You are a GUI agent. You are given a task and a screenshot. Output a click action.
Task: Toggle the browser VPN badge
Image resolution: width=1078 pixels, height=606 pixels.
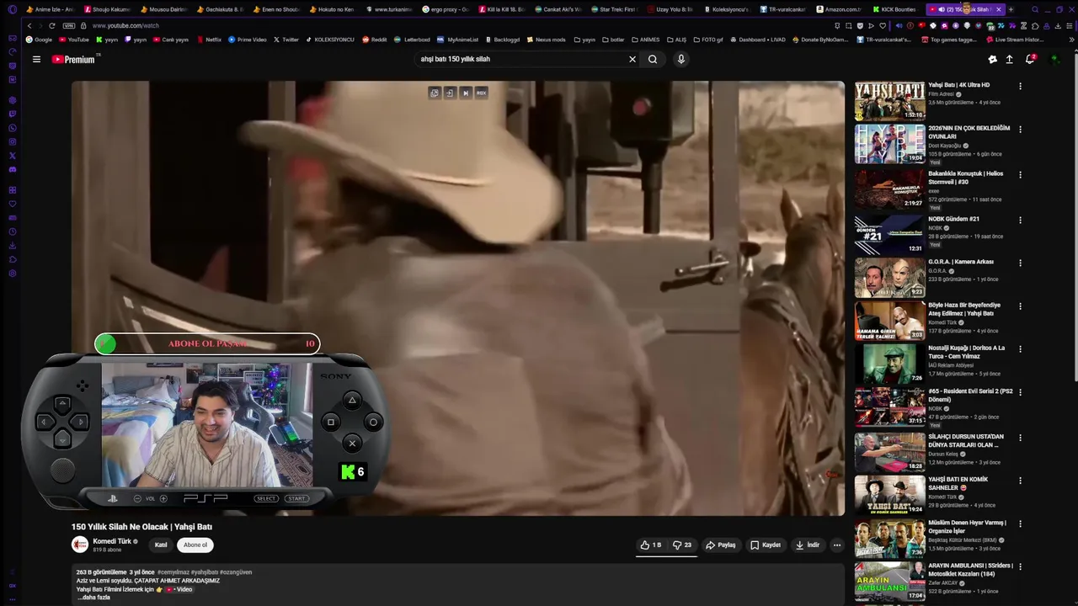click(69, 25)
